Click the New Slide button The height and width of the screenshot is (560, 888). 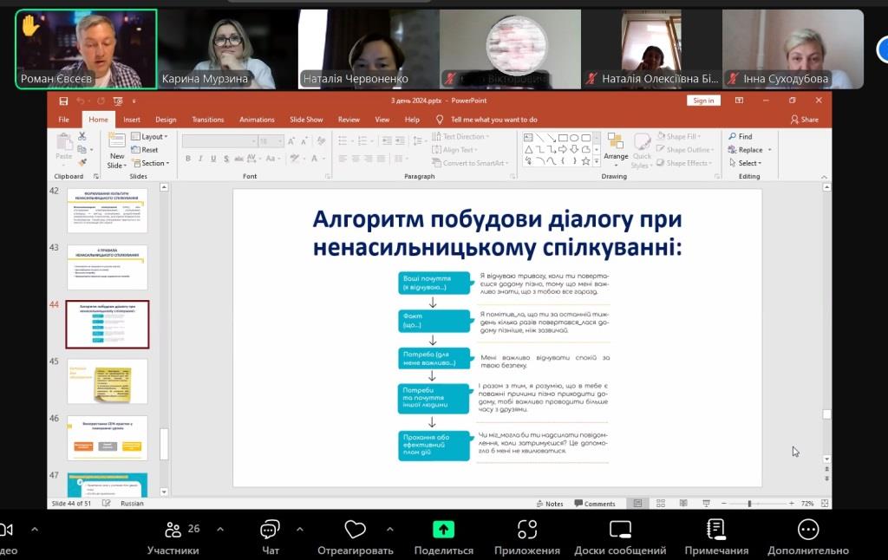click(117, 151)
